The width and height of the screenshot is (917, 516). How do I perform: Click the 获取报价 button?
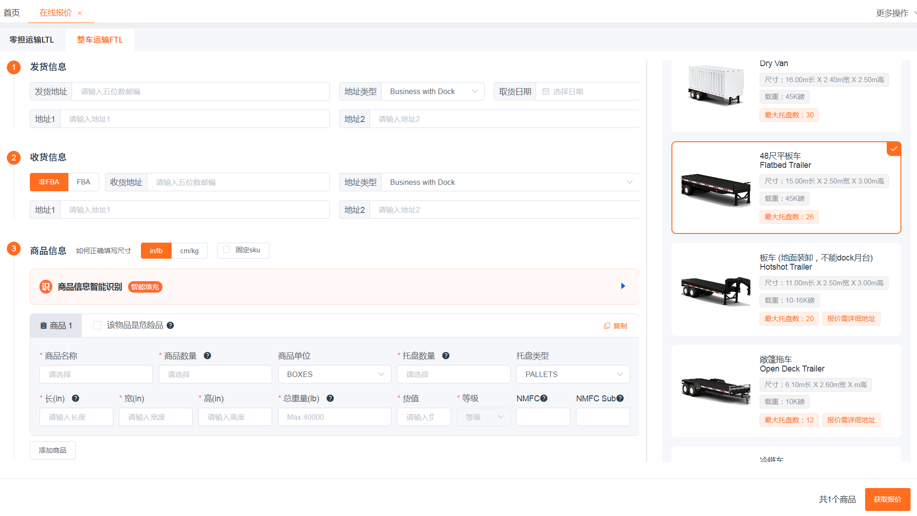[888, 499]
